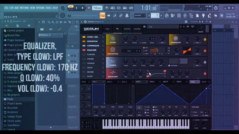This screenshot has width=239, height=134.
Task: Switch Serum to the GLOBAL tab
Action: [137, 29]
